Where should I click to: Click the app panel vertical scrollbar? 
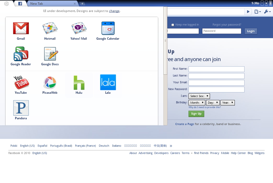165,40
